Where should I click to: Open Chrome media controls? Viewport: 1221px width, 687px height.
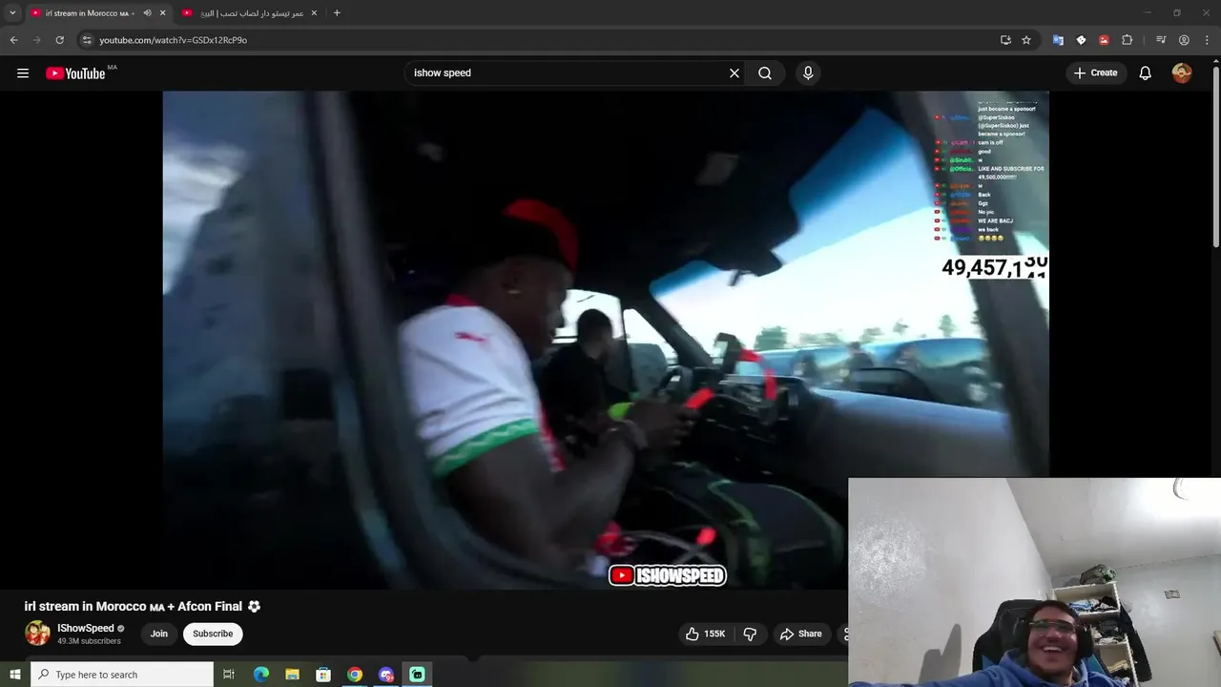click(x=1161, y=40)
